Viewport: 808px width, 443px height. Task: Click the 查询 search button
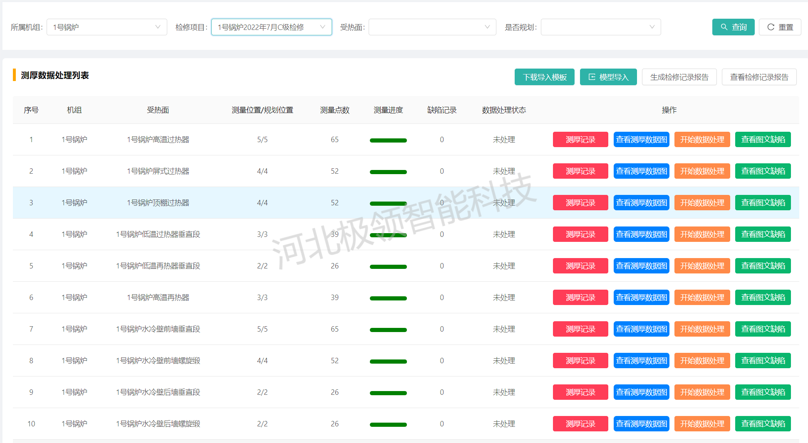[x=733, y=27]
